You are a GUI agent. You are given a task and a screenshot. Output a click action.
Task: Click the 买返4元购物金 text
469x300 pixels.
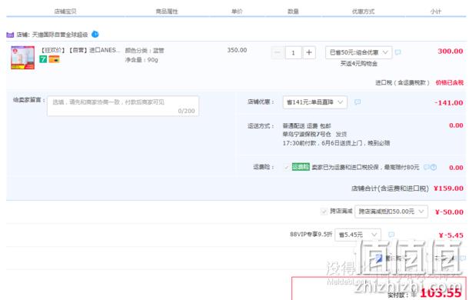358,64
